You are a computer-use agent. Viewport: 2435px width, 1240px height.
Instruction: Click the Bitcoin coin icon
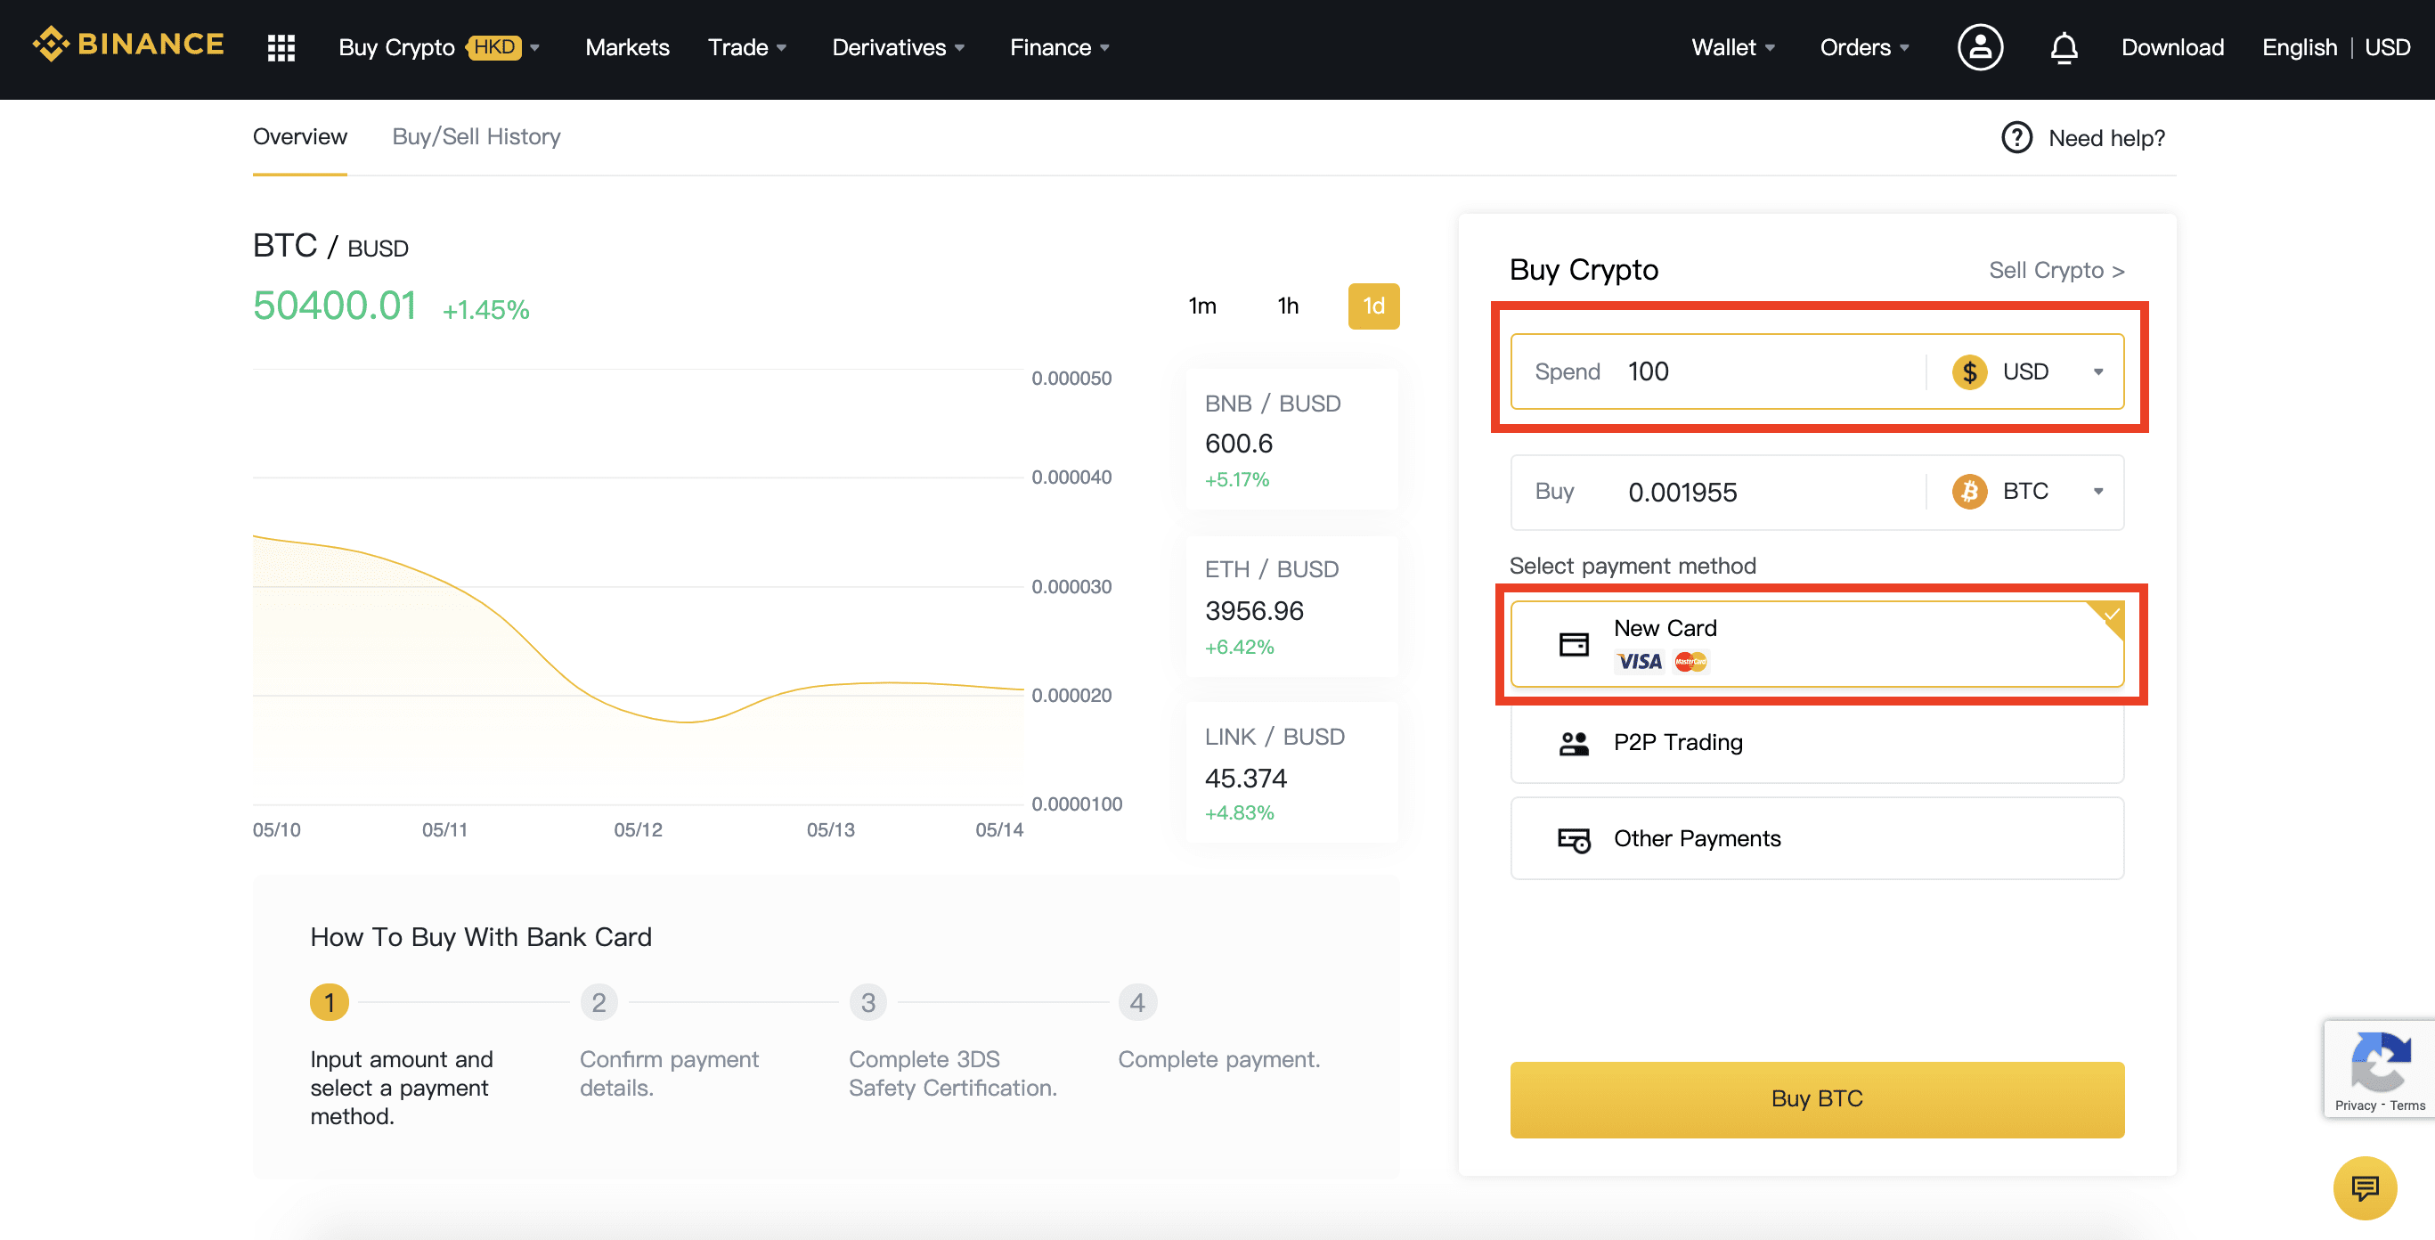[x=1969, y=492]
